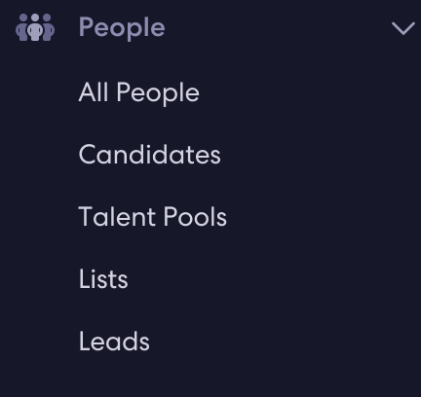This screenshot has width=421, height=397.
Task: Navigate to Leads
Action: click(x=114, y=341)
